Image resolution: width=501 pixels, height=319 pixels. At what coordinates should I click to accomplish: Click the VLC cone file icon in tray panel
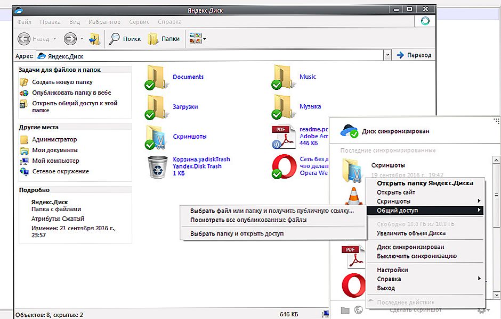tap(354, 196)
